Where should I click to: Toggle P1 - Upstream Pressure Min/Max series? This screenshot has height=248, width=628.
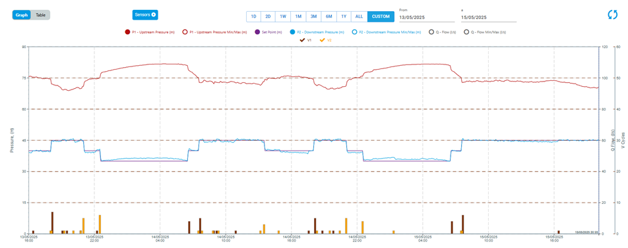tap(214, 32)
